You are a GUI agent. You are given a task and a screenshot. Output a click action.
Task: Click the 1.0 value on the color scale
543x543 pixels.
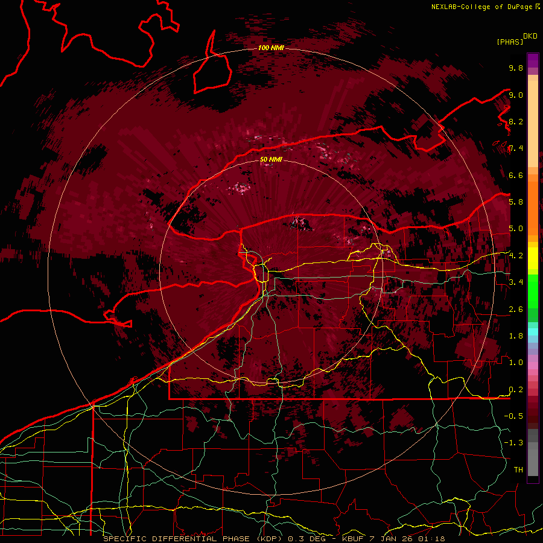516,362
